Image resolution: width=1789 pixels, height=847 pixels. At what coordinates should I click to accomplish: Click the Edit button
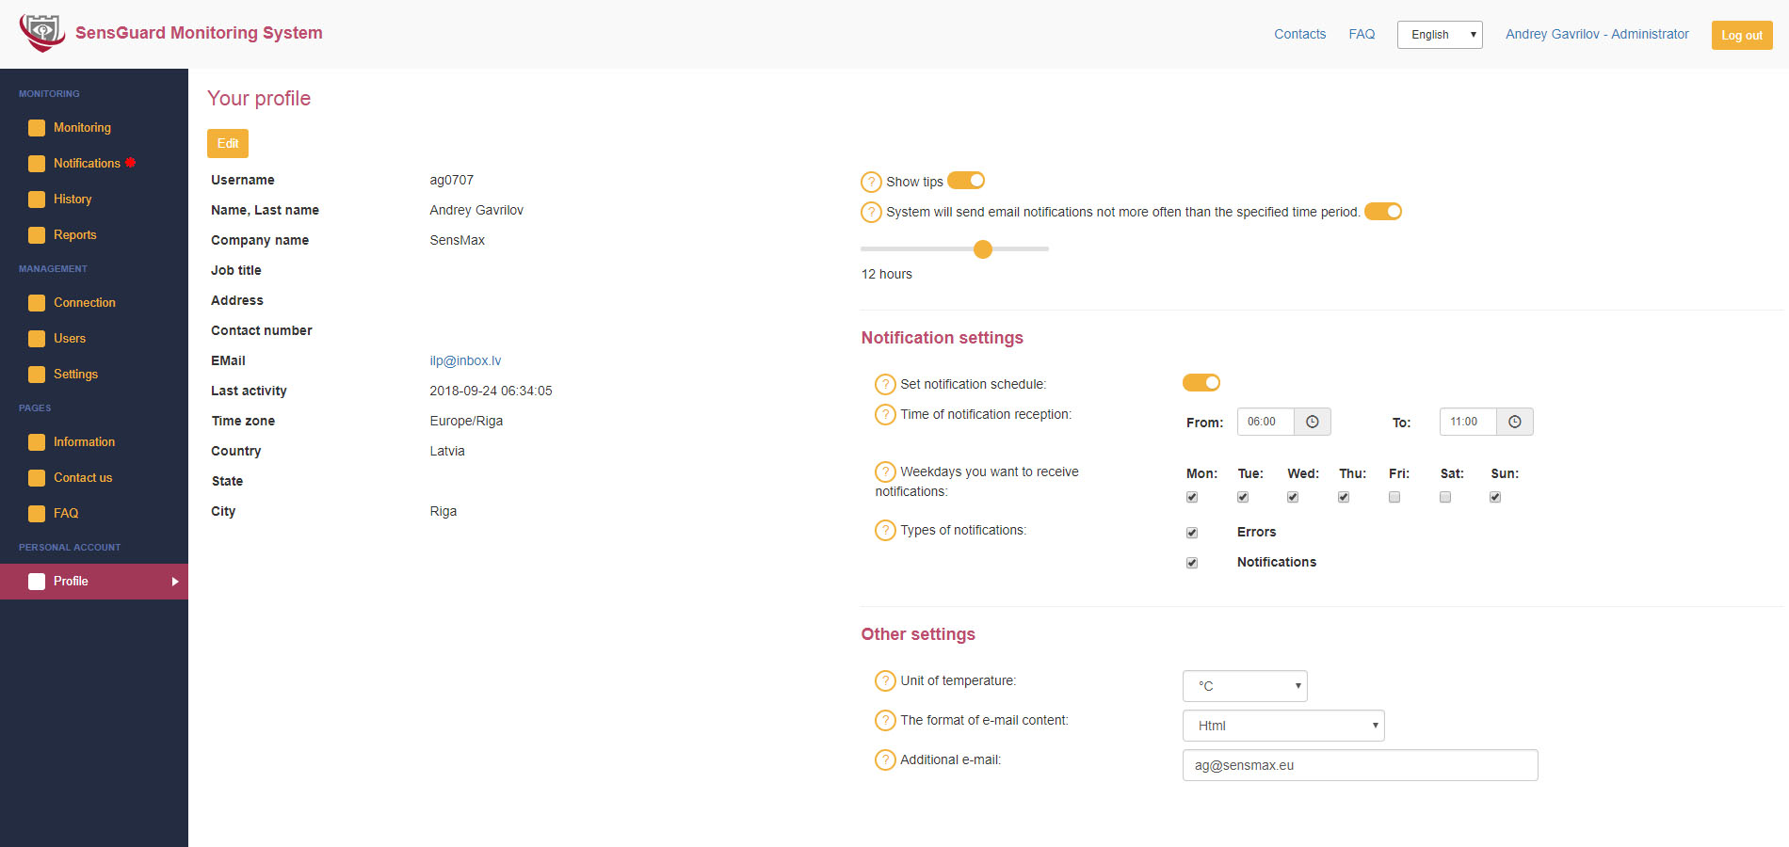pos(227,143)
